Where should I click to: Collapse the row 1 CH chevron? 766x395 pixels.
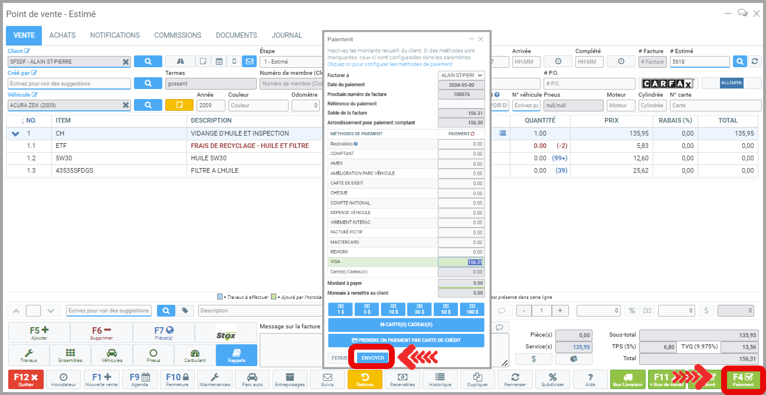coord(16,134)
